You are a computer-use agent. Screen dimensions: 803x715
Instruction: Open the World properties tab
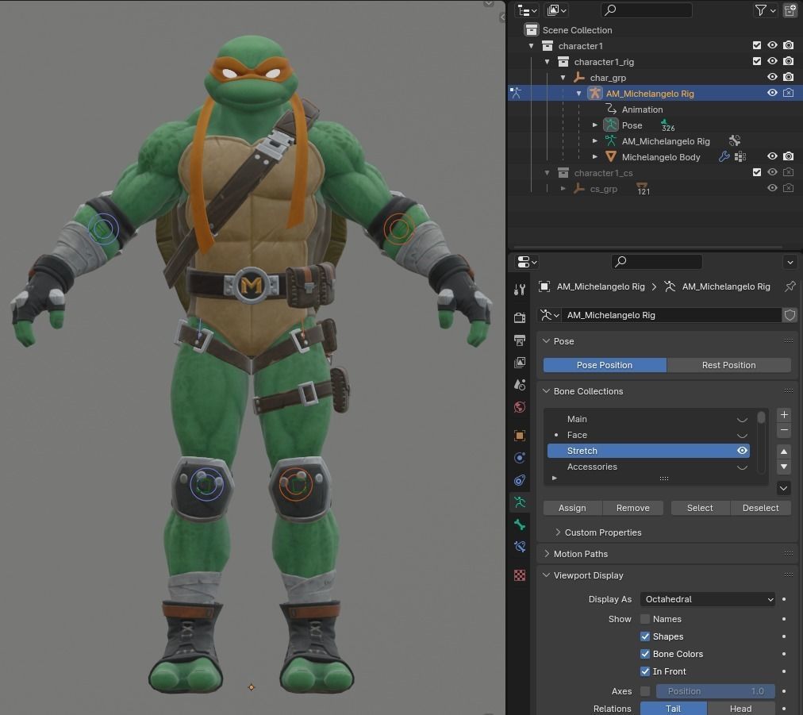(519, 407)
